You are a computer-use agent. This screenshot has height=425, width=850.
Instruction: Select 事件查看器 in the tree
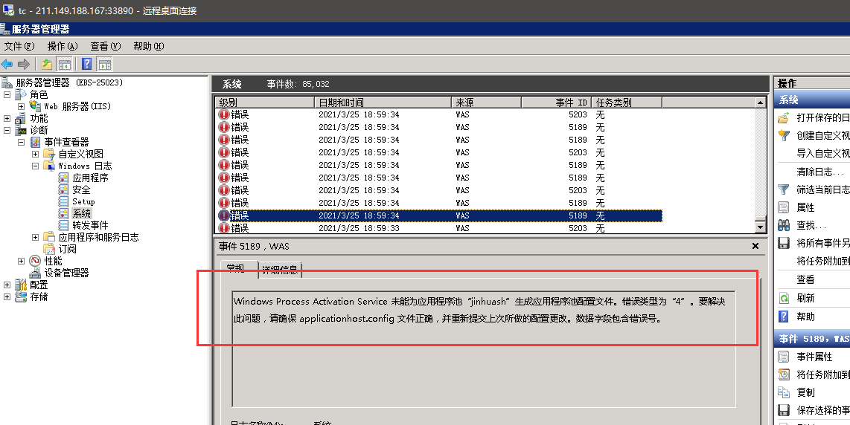pos(66,142)
